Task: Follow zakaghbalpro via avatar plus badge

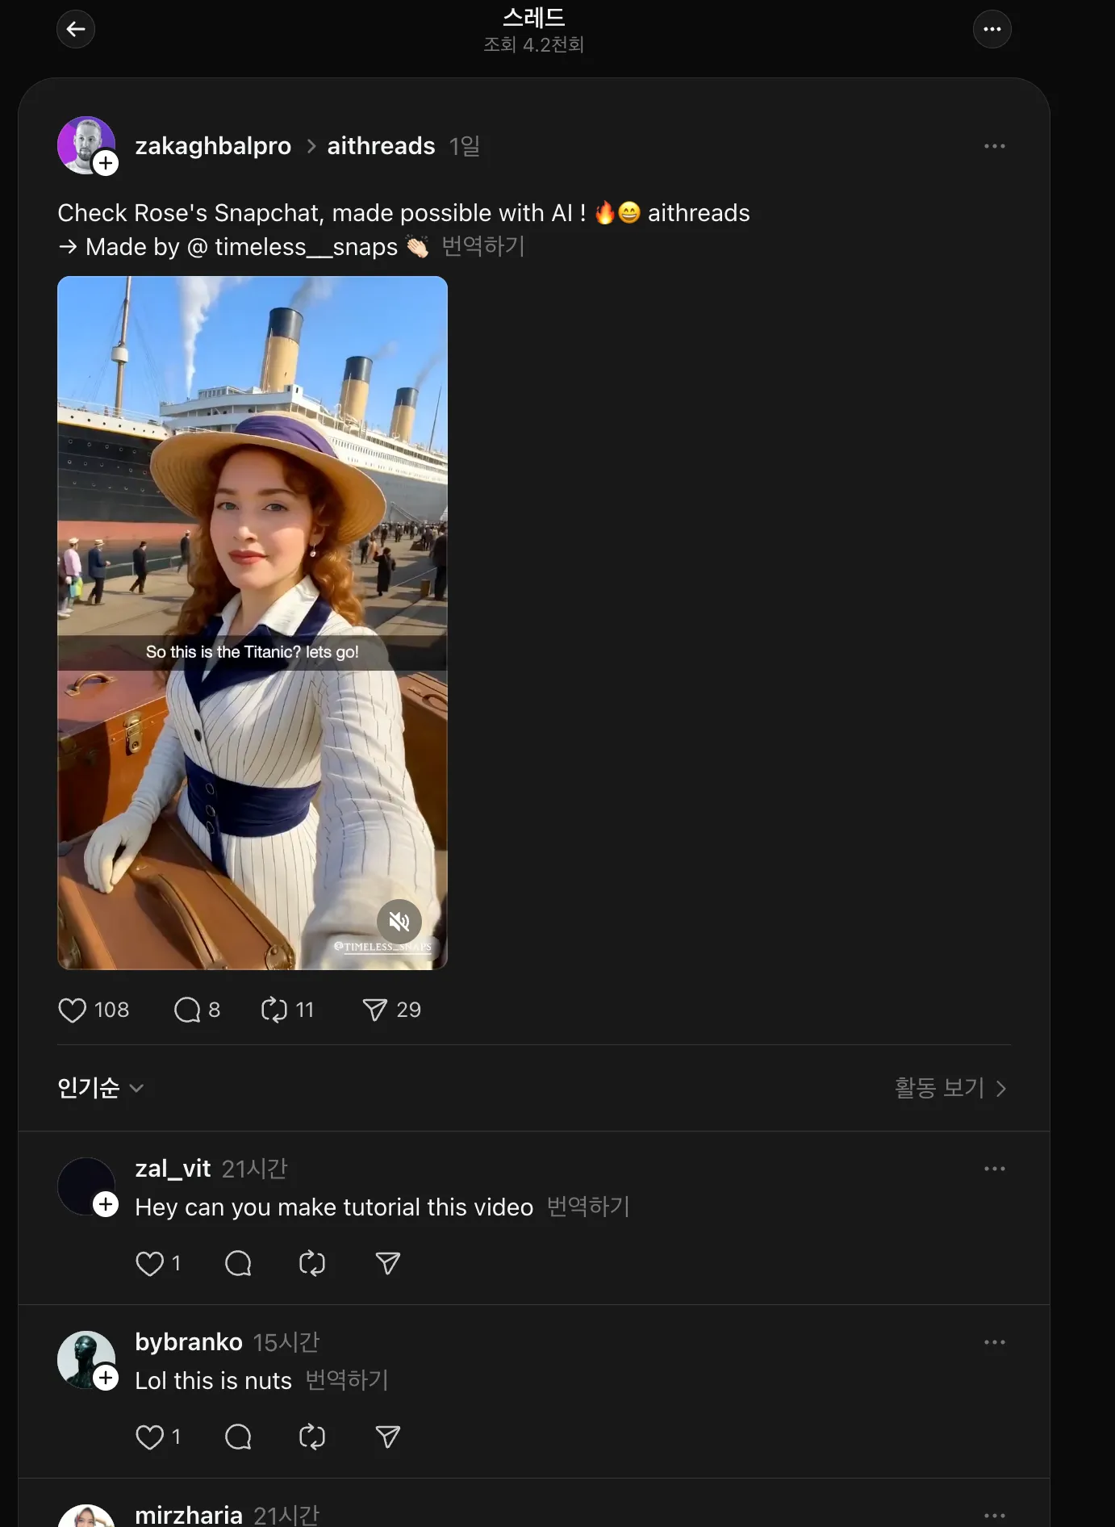Action: point(106,164)
